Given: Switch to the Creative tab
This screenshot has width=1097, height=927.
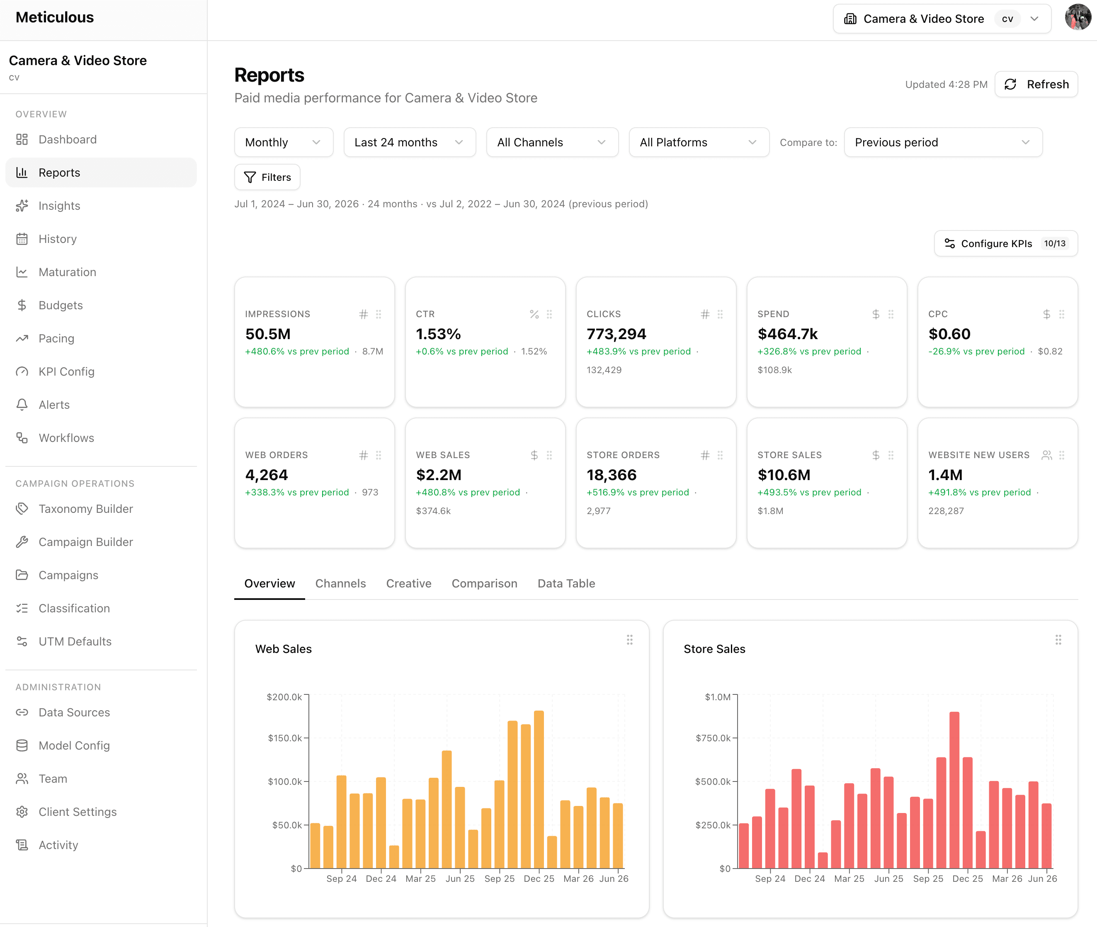Looking at the screenshot, I should [409, 583].
